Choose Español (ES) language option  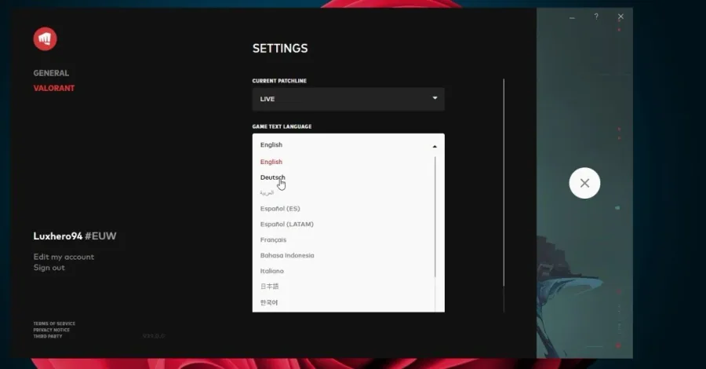(x=280, y=209)
